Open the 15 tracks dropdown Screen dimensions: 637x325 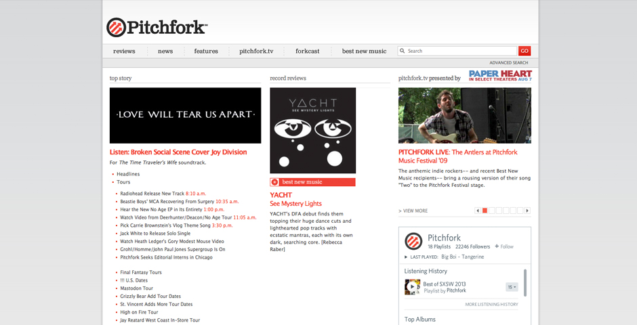click(512, 287)
